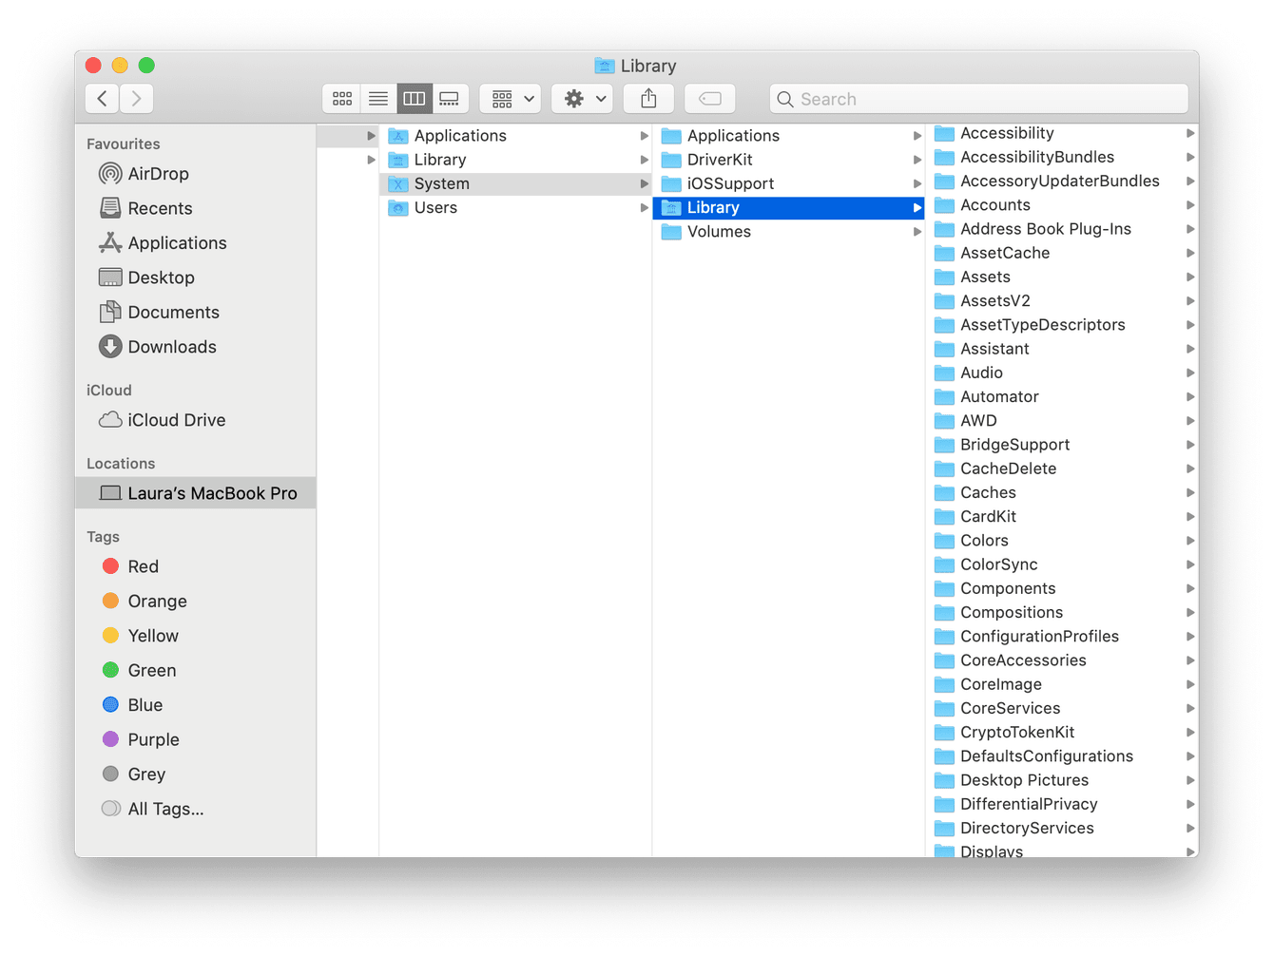Open iCloud Drive in the sidebar
The height and width of the screenshot is (956, 1274).
pos(176,420)
